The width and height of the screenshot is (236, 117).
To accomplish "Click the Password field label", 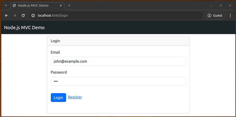I will (59, 72).
